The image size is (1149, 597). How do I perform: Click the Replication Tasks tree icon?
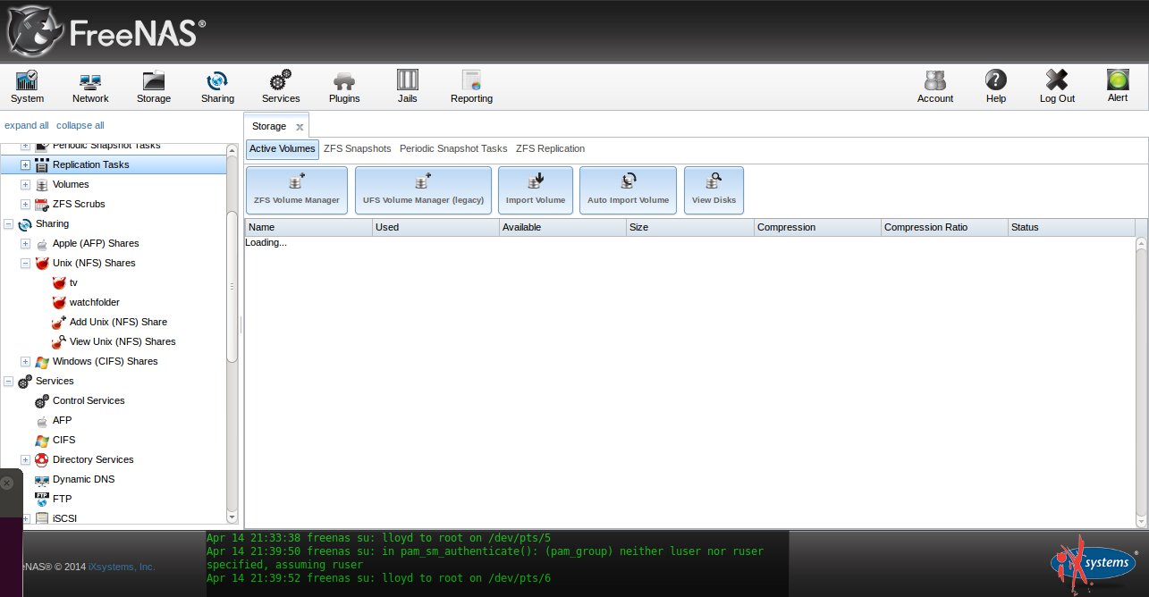pyautogui.click(x=42, y=164)
